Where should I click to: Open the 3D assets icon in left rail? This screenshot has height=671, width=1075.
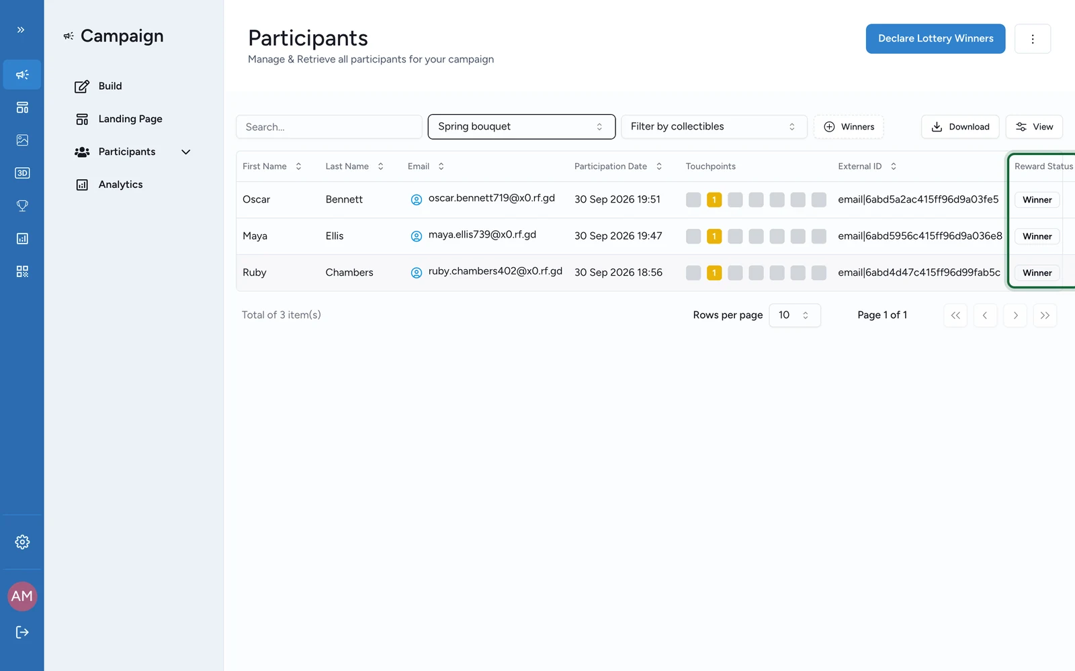pos(22,173)
